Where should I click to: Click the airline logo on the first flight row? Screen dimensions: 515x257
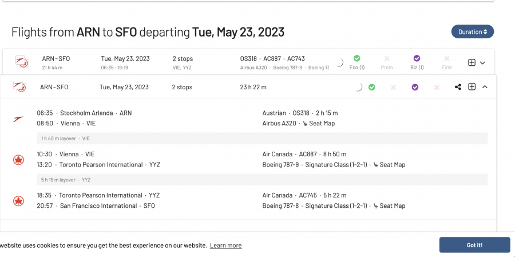pyautogui.click(x=21, y=62)
